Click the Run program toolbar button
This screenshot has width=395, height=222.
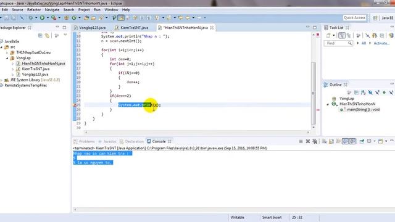(42, 18)
